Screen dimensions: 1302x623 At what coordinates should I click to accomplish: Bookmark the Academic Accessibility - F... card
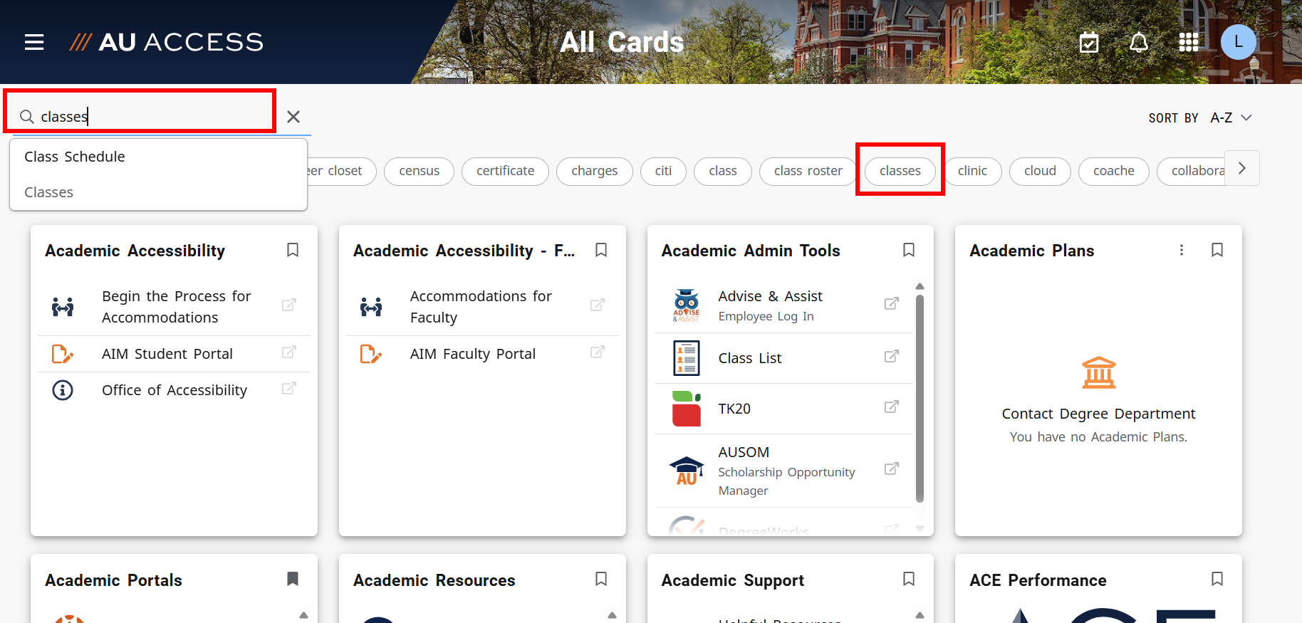[x=601, y=250]
